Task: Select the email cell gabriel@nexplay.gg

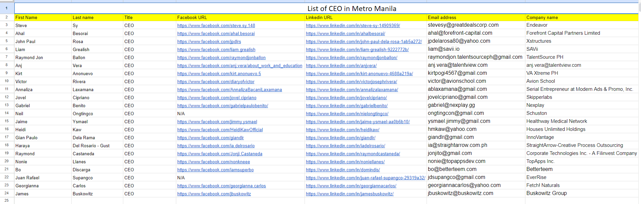Action: (476, 105)
